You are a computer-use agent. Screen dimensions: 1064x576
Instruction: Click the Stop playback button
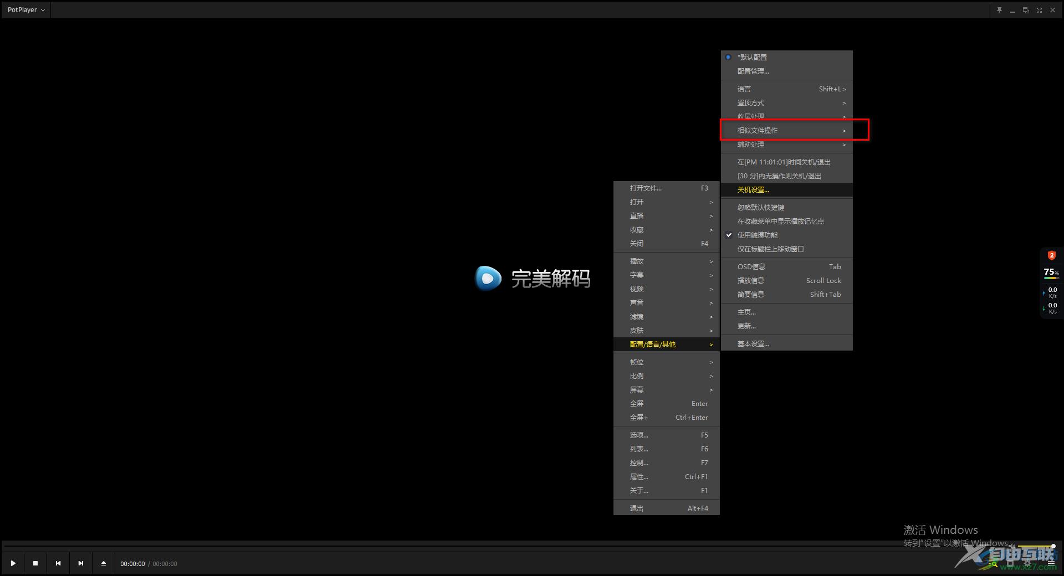point(35,563)
